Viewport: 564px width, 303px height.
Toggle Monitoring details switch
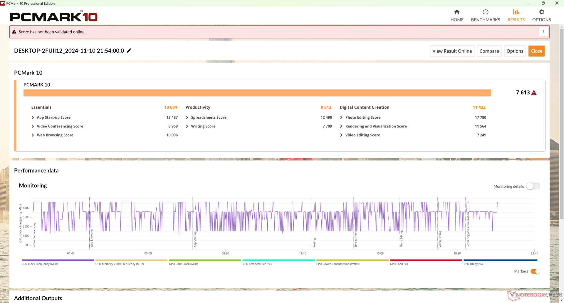click(533, 186)
